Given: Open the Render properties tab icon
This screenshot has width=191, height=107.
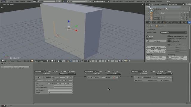Looking at the screenshot, I should pos(153,22).
